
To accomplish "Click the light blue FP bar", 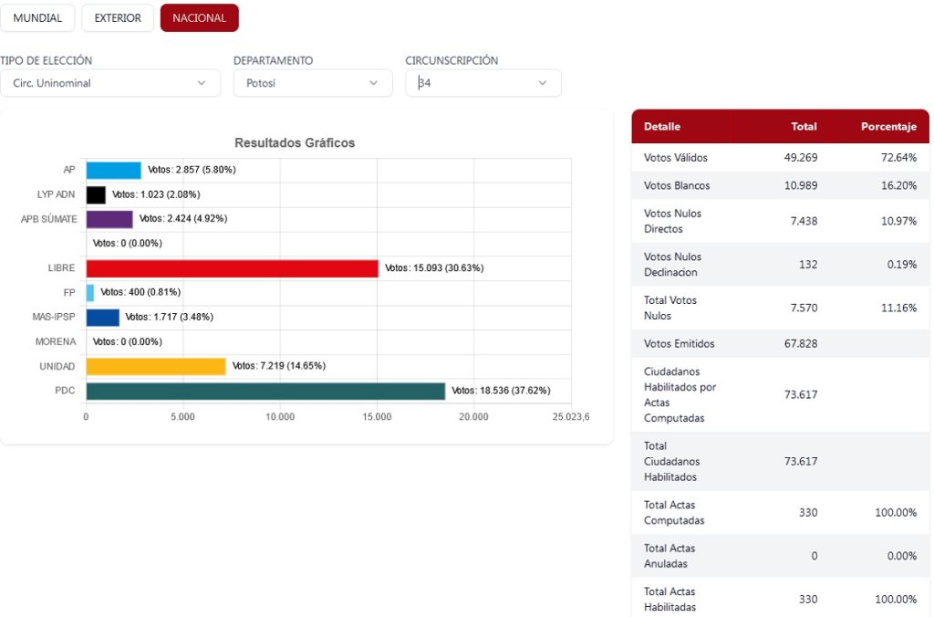I will [x=90, y=293].
